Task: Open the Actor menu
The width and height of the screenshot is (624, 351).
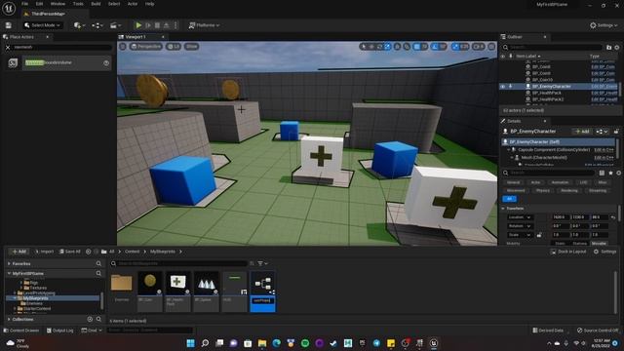Action: (133, 4)
